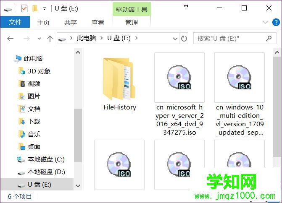Viewport: 282px width, 203px height.
Task: Expand chevron after U 盘 (E:) in address bar
Action: [137, 38]
